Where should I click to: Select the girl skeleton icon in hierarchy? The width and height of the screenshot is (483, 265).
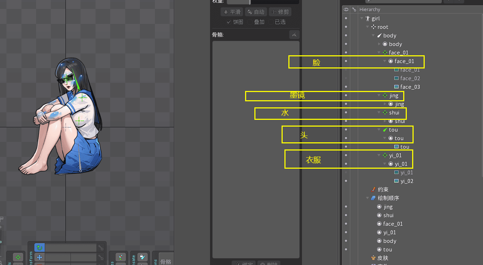pyautogui.click(x=367, y=19)
